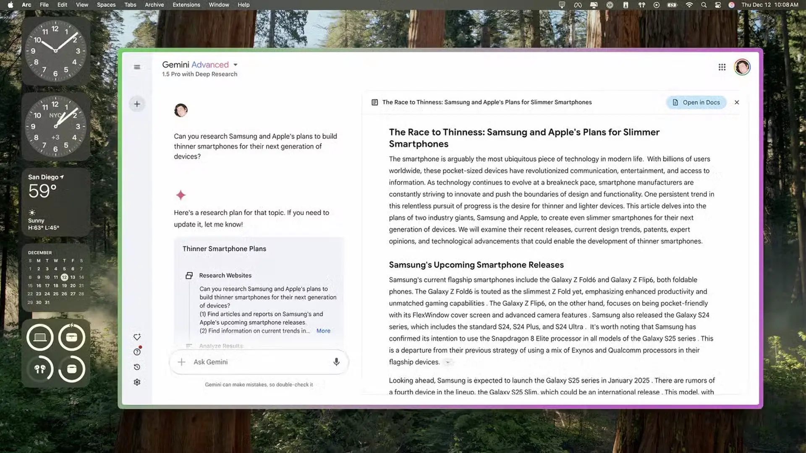The height and width of the screenshot is (453, 806).
Task: Open the Gemini hamburger main menu
Action: 137,67
